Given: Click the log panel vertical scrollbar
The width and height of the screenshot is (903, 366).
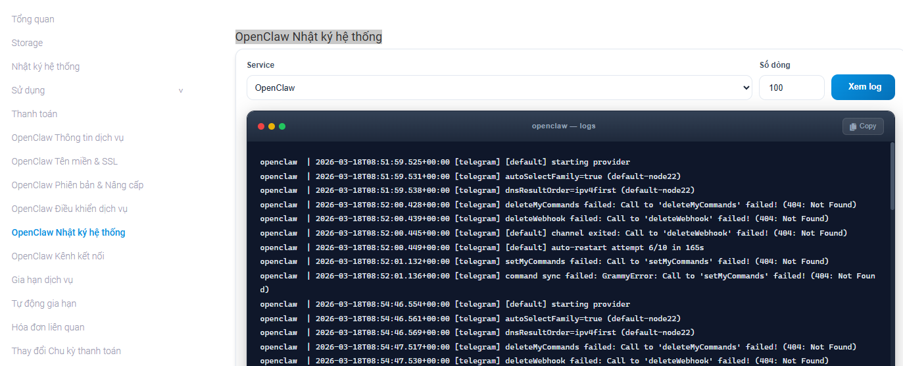Looking at the screenshot, I should click(x=892, y=176).
